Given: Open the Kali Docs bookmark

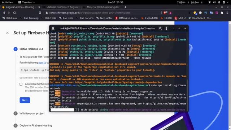Looking at the screenshot, I should click(x=66, y=18).
